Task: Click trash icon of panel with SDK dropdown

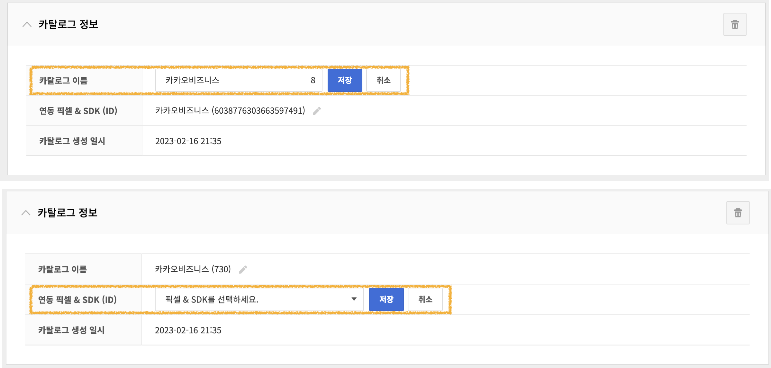Action: coord(738,213)
